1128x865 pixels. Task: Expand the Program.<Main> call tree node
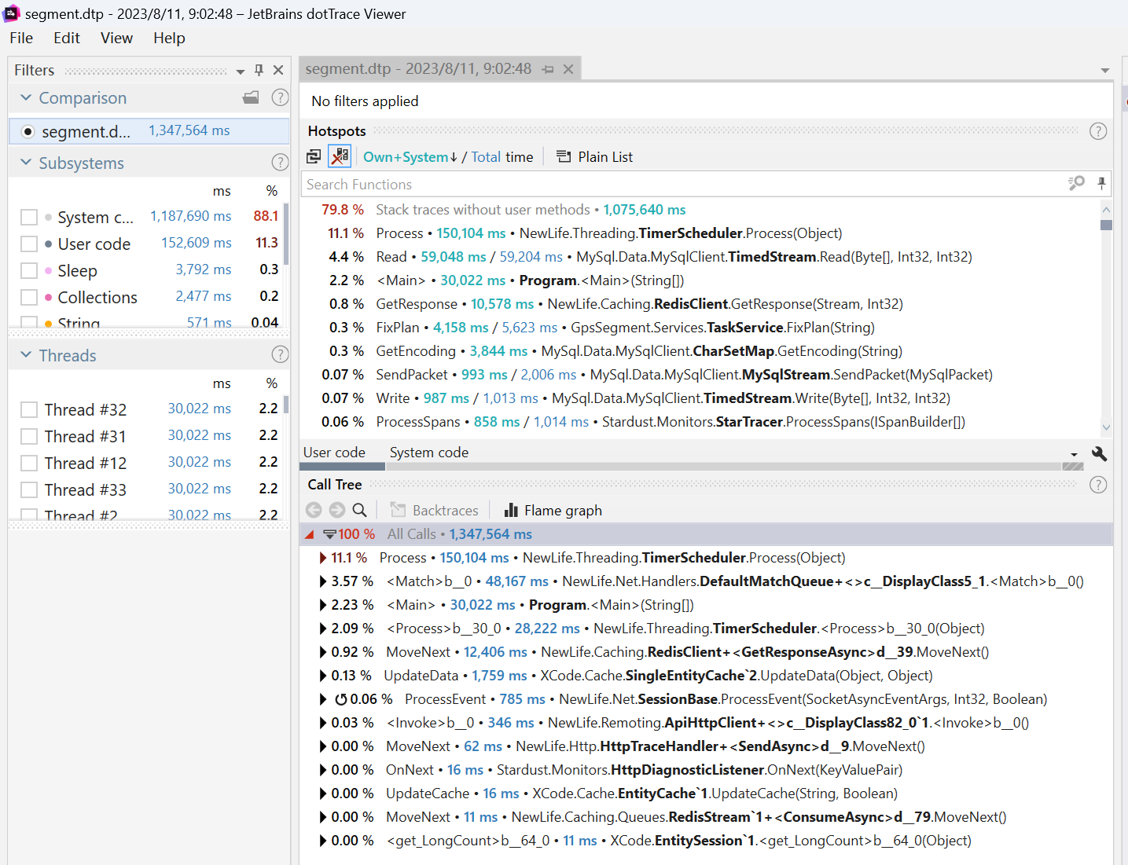click(323, 605)
